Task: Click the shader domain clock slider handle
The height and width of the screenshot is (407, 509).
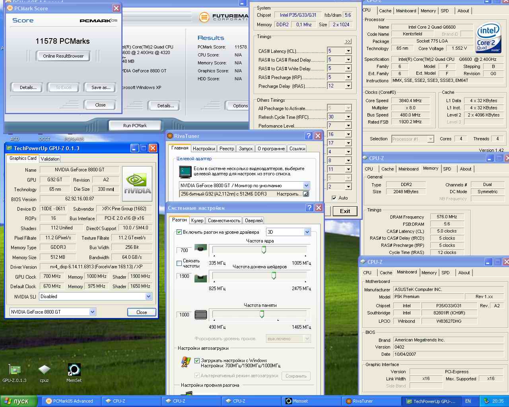Action: click(274, 275)
